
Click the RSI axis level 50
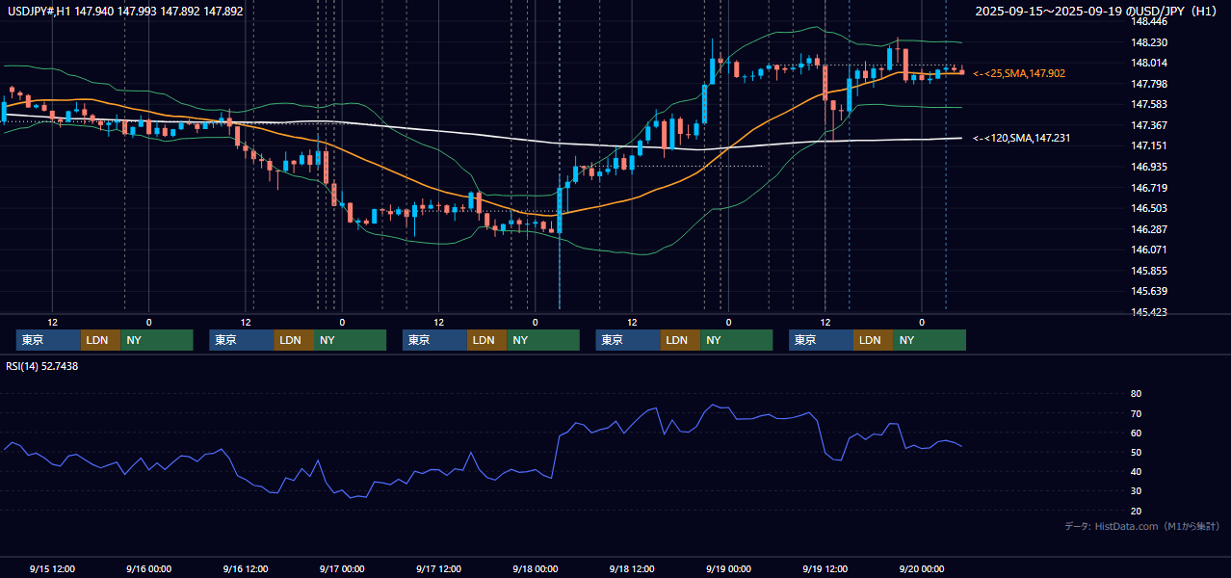(x=1136, y=452)
